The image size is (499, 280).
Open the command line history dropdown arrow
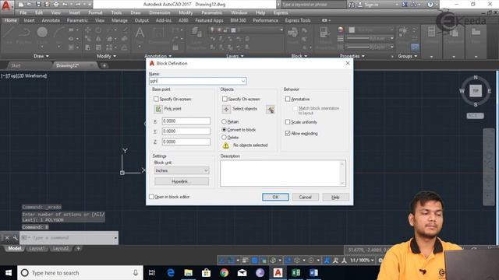pyautogui.click(x=115, y=238)
